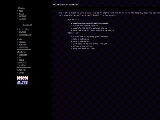The width and height of the screenshot is (160, 120).
Task: Click the 'make a webcomic' item
Action: (81, 39)
